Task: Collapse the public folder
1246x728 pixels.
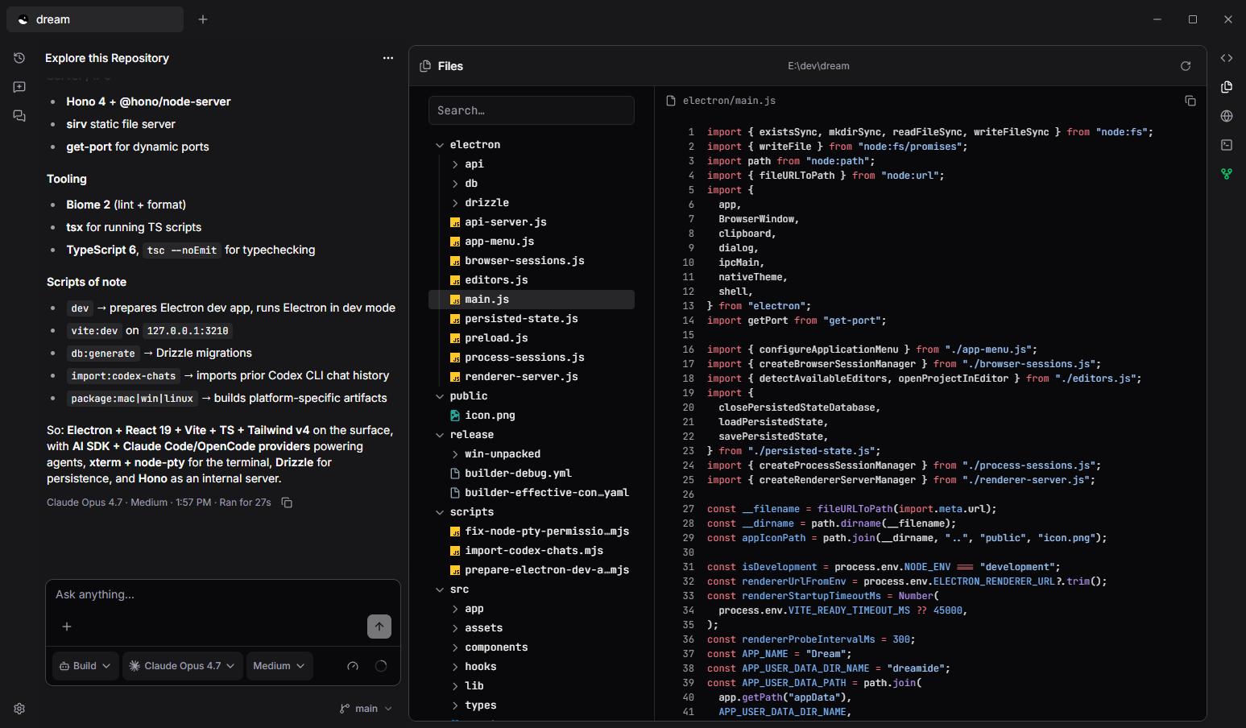Action: [532, 396]
